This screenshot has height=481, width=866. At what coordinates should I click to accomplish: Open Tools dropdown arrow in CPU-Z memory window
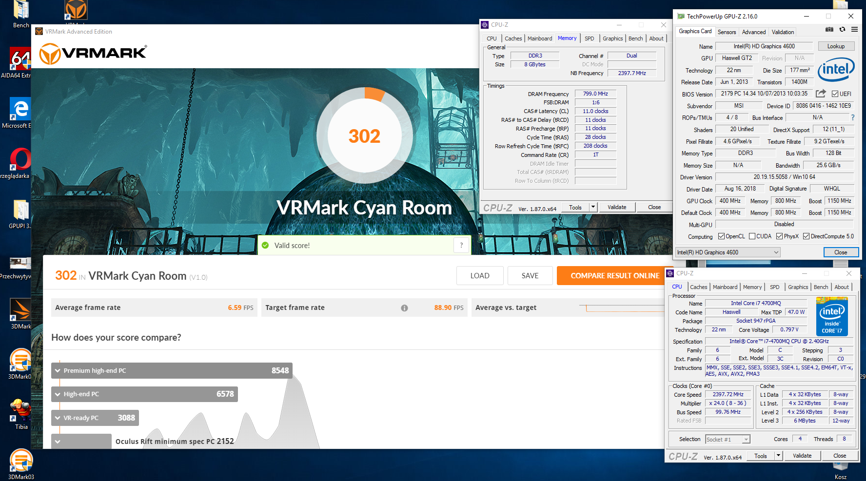593,207
